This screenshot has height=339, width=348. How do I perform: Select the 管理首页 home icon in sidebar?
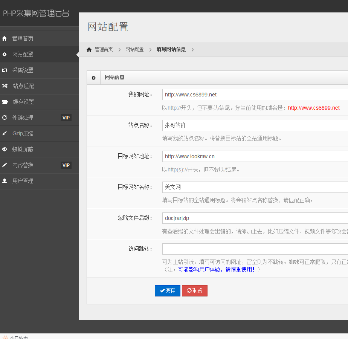pyautogui.click(x=4, y=38)
